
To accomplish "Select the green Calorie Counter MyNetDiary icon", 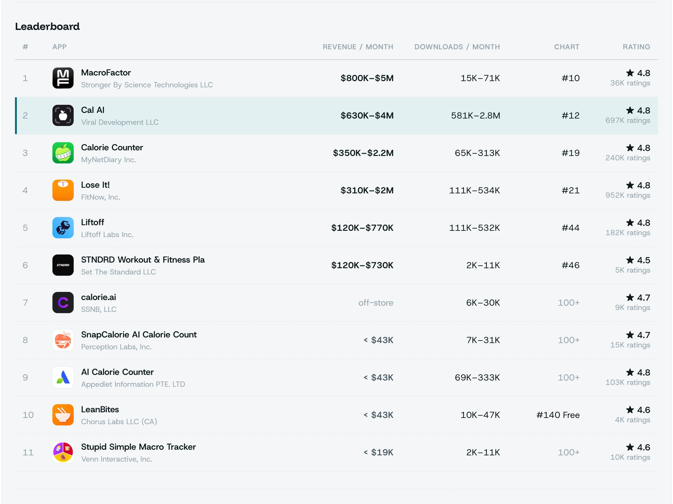I will tap(63, 153).
